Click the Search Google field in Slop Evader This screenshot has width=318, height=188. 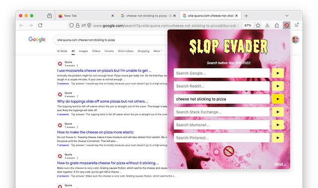tap(222, 73)
